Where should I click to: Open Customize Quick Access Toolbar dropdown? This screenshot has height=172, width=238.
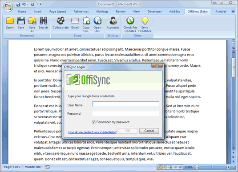40,4
